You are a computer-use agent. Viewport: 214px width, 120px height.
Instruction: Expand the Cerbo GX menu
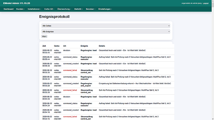49,9
